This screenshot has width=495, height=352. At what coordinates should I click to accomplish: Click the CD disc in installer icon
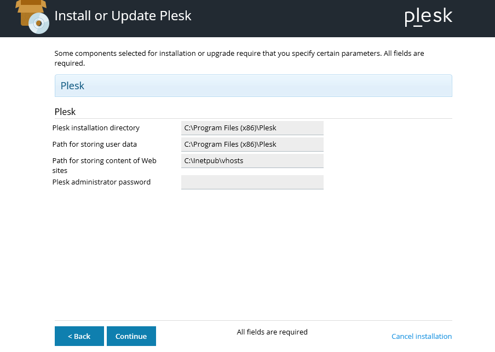point(39,23)
